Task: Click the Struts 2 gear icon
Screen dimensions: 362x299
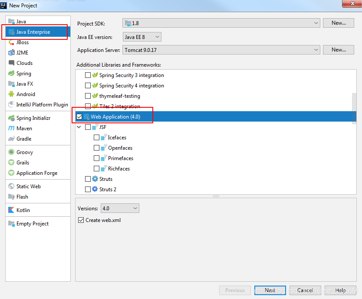Action: coord(95,189)
